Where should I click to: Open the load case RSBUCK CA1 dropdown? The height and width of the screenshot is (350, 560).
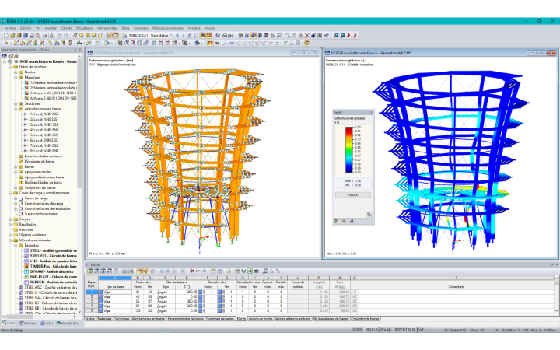pyautogui.click(x=170, y=35)
